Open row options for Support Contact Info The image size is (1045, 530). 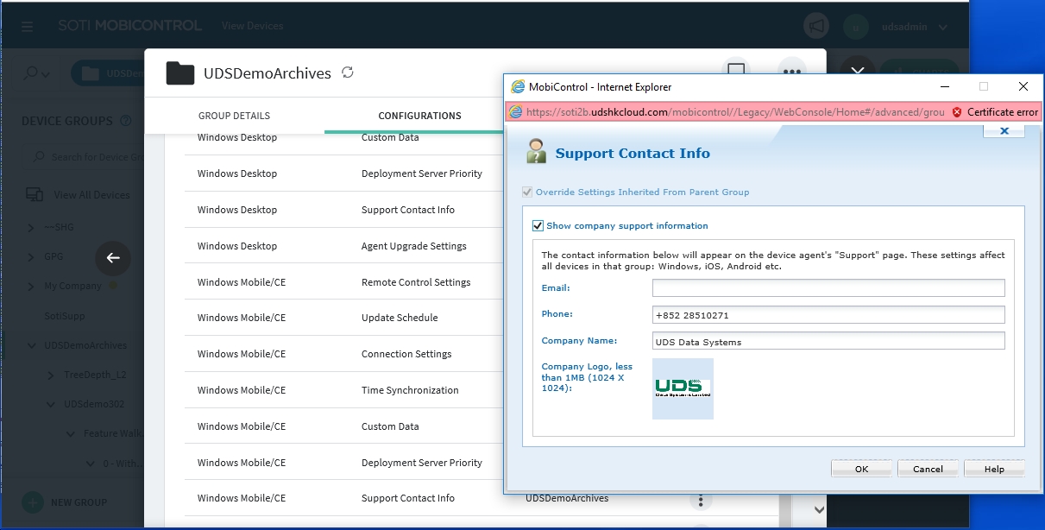click(701, 500)
